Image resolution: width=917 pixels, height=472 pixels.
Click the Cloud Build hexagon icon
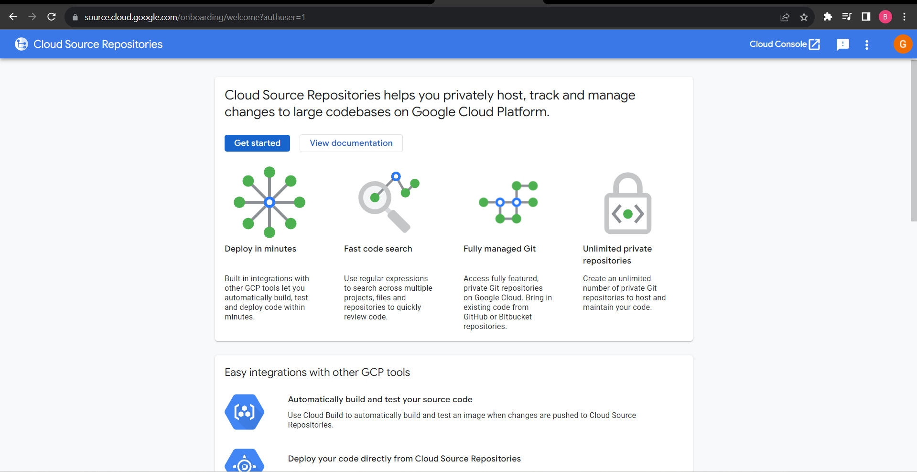[244, 412]
